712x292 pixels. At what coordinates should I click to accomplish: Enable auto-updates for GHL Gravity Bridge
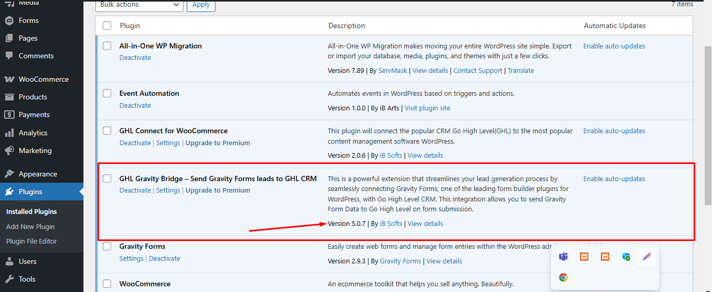[x=614, y=179]
